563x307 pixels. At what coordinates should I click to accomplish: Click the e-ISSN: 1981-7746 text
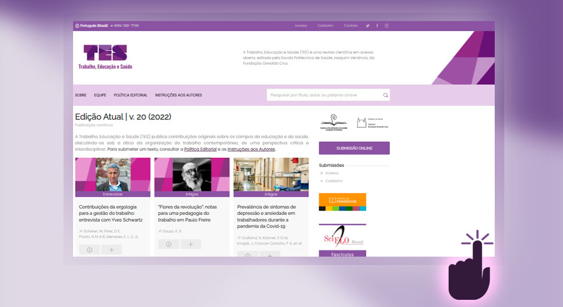tap(125, 26)
